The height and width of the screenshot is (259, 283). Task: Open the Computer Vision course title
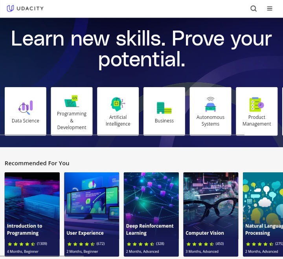point(205,233)
